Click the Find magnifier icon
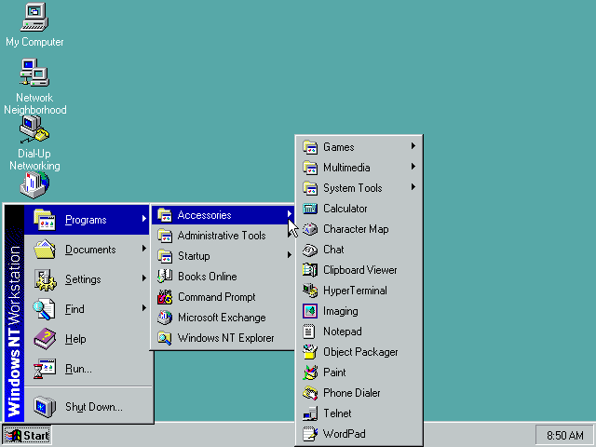 pos(45,309)
